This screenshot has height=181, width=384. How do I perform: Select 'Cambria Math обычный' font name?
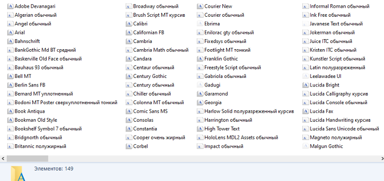pos(161,50)
